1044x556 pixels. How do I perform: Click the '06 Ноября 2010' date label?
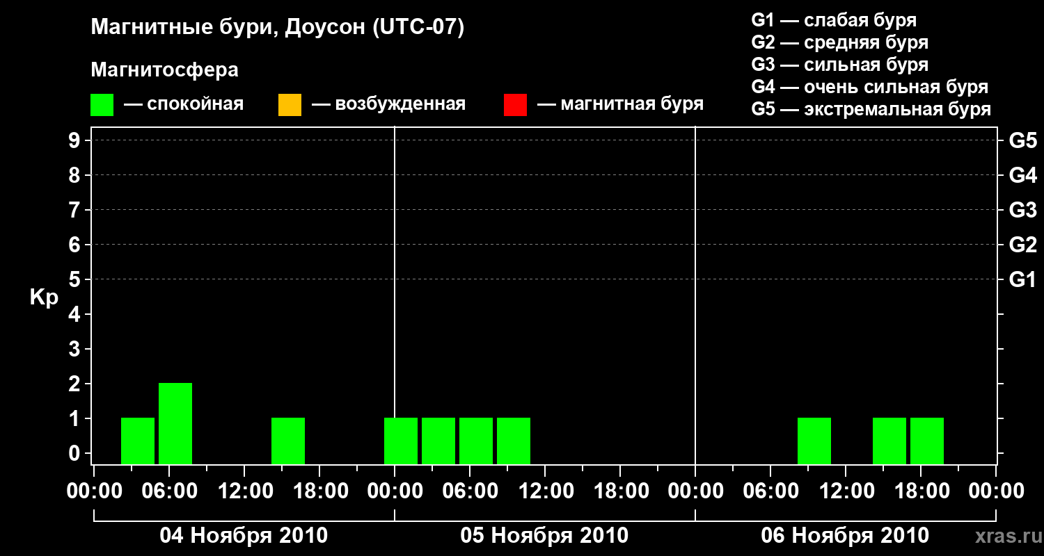tap(845, 536)
